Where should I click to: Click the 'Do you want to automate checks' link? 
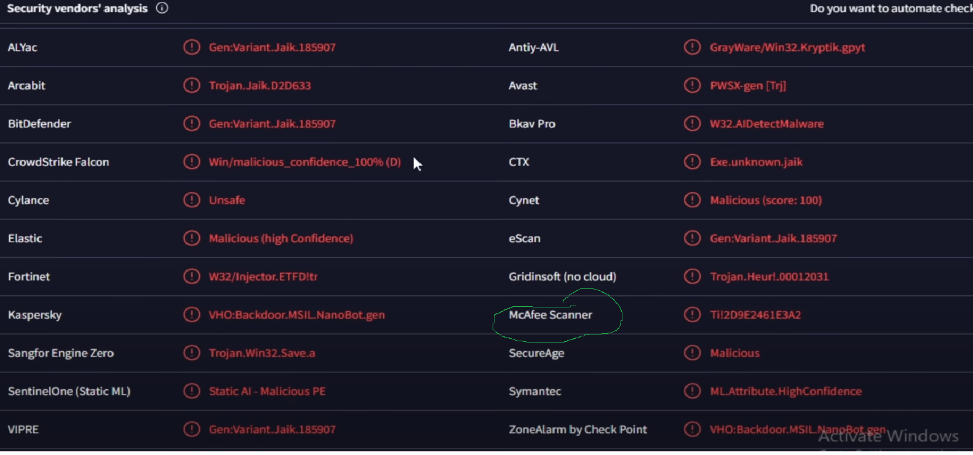(891, 9)
